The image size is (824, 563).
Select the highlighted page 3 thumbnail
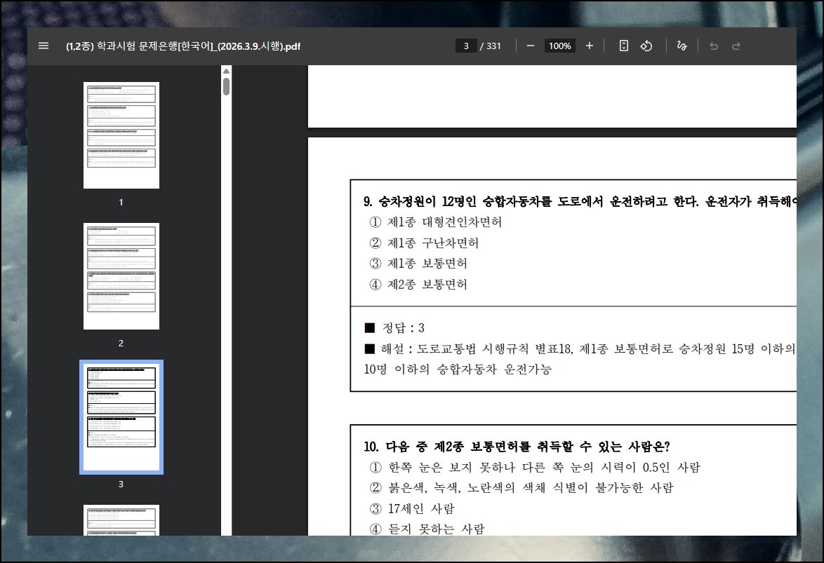pos(121,417)
